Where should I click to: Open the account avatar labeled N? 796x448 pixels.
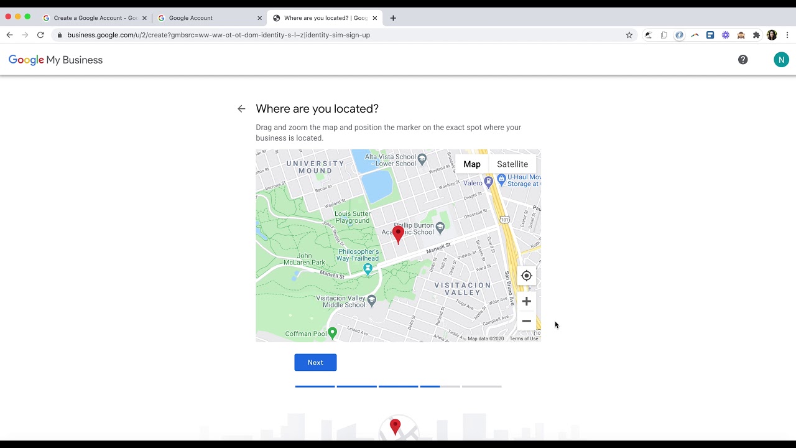pyautogui.click(x=781, y=60)
